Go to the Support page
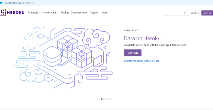 [95, 12]
